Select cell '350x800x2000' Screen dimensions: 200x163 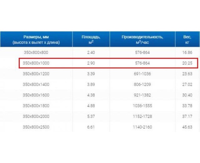(36, 117)
